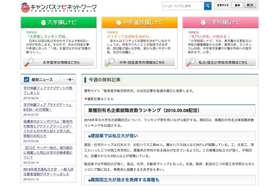Click article title 業種別有名企業就職者数ランキング
The width and height of the screenshot is (279, 186).
click(x=143, y=110)
